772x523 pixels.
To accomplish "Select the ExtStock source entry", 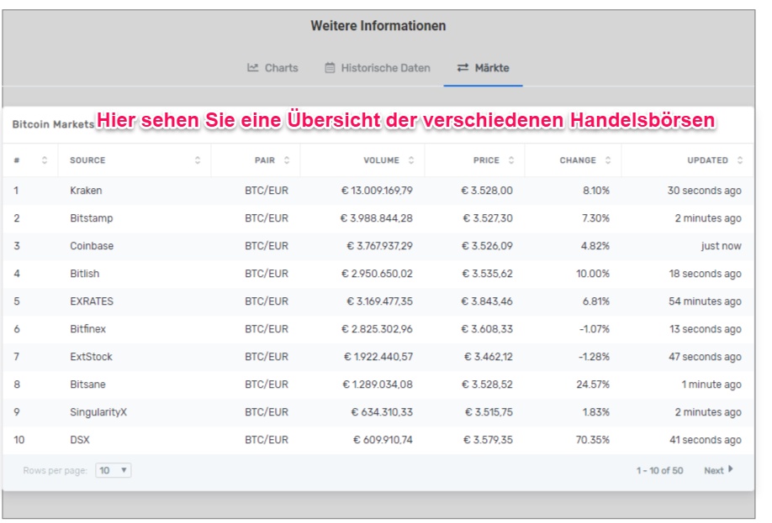I will 91,357.
